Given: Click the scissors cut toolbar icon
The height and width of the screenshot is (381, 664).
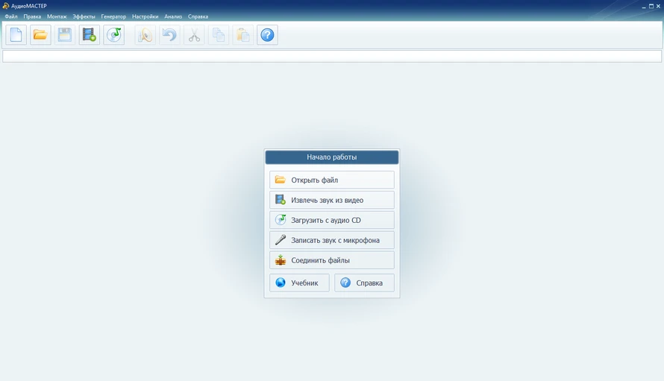Looking at the screenshot, I should click(195, 34).
